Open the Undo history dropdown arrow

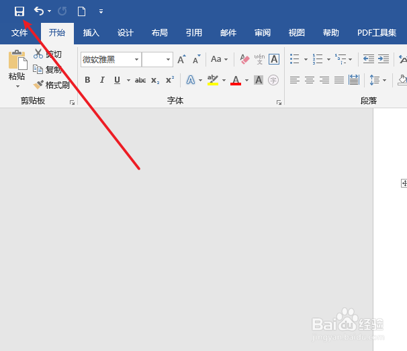(49, 11)
